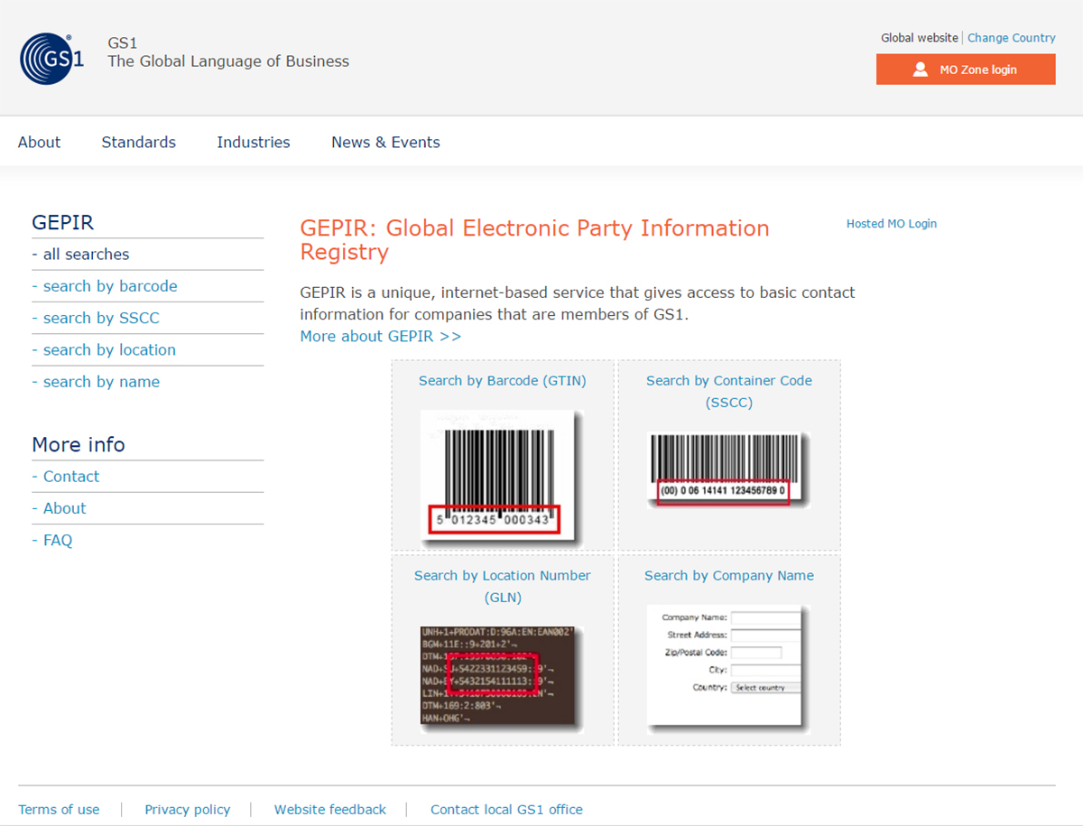The image size is (1083, 826).
Task: Select 'all searches' in GEPIR sidebar
Action: (x=86, y=255)
